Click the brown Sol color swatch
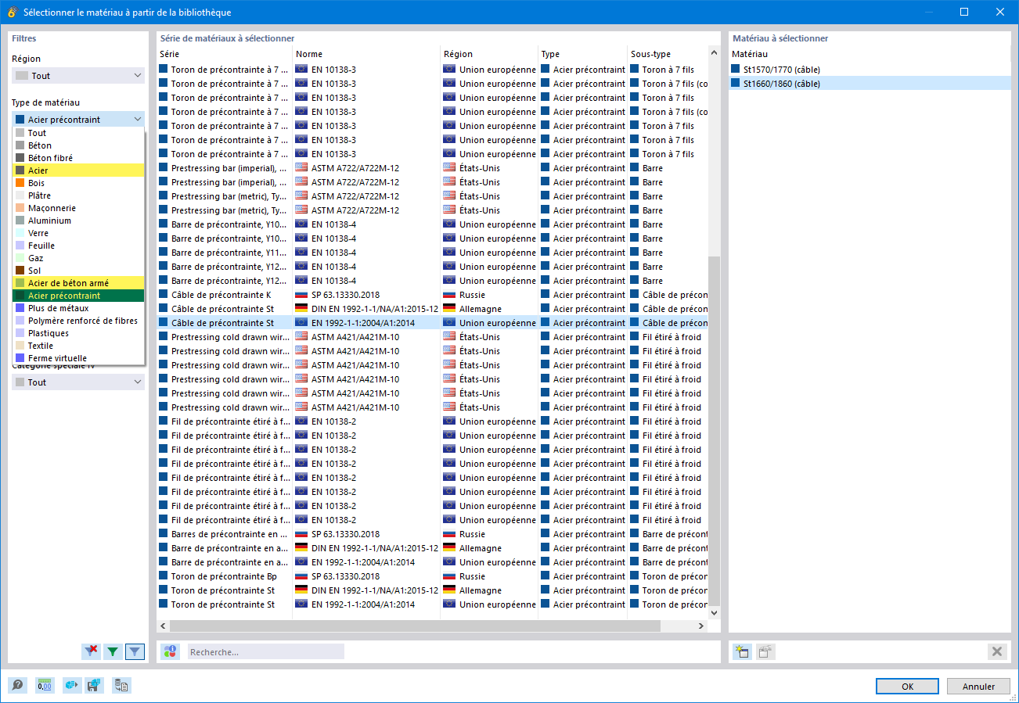 click(x=20, y=271)
